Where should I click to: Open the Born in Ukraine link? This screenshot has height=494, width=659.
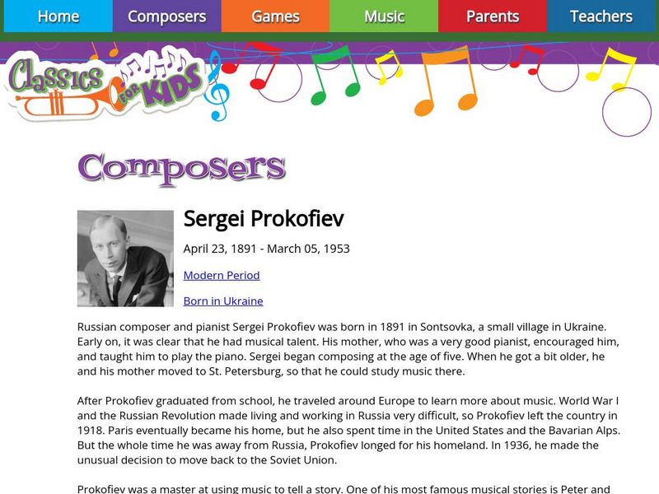pyautogui.click(x=223, y=301)
